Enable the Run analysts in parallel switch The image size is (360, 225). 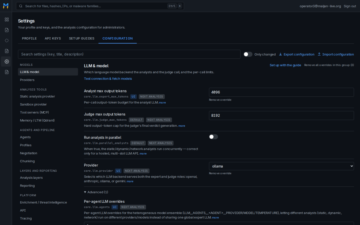pos(213,137)
